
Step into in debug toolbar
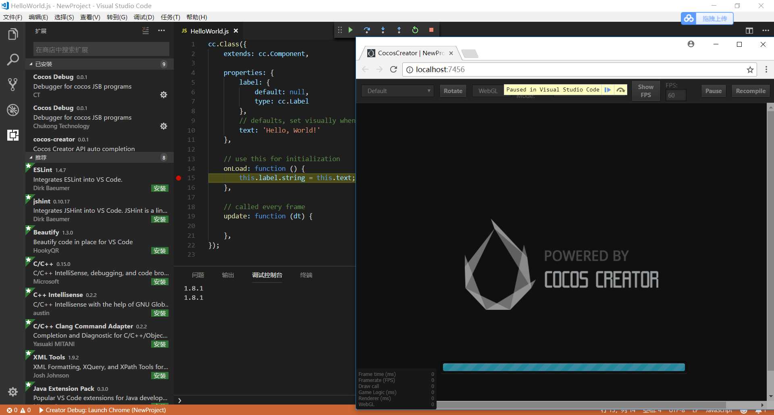[x=383, y=30]
